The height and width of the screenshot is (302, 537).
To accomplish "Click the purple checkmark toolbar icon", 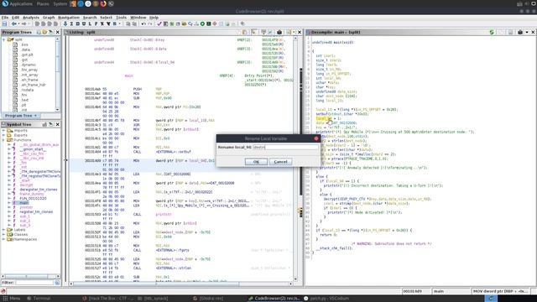I will [x=159, y=24].
